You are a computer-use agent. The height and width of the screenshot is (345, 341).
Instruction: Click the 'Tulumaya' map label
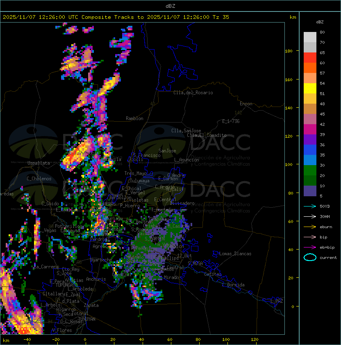(140, 181)
